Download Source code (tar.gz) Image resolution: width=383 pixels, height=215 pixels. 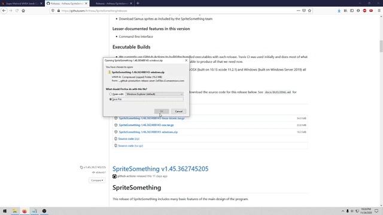[x=130, y=146]
